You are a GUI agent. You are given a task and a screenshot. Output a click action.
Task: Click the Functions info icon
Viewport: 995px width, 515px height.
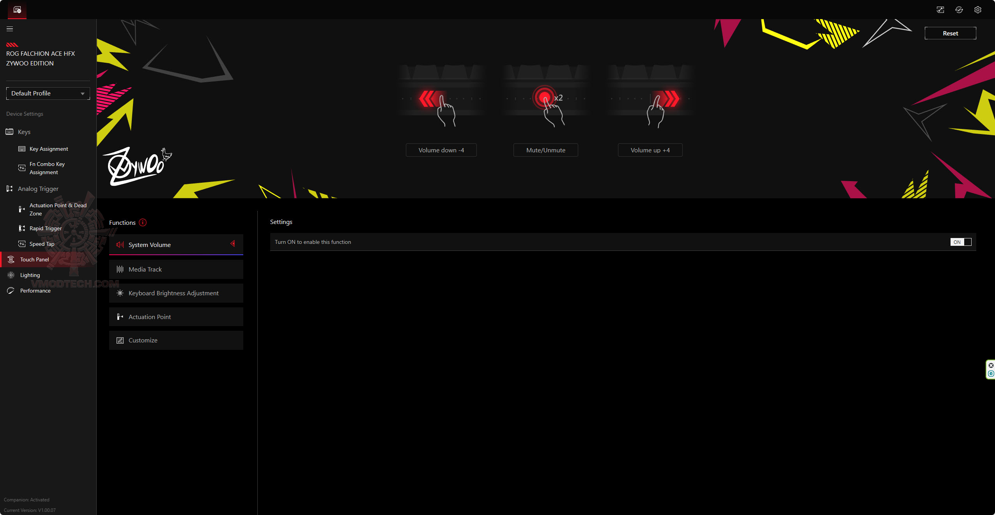point(143,222)
